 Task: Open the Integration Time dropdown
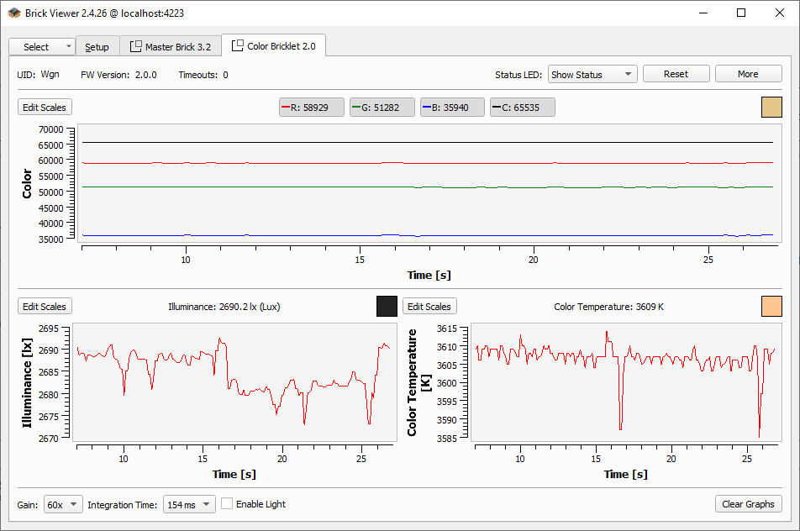188,504
